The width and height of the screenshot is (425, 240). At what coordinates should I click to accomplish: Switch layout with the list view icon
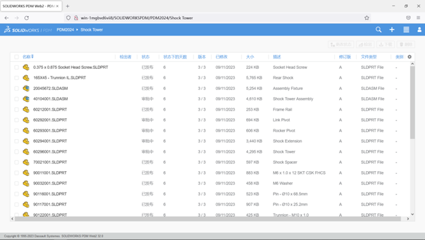point(406,30)
